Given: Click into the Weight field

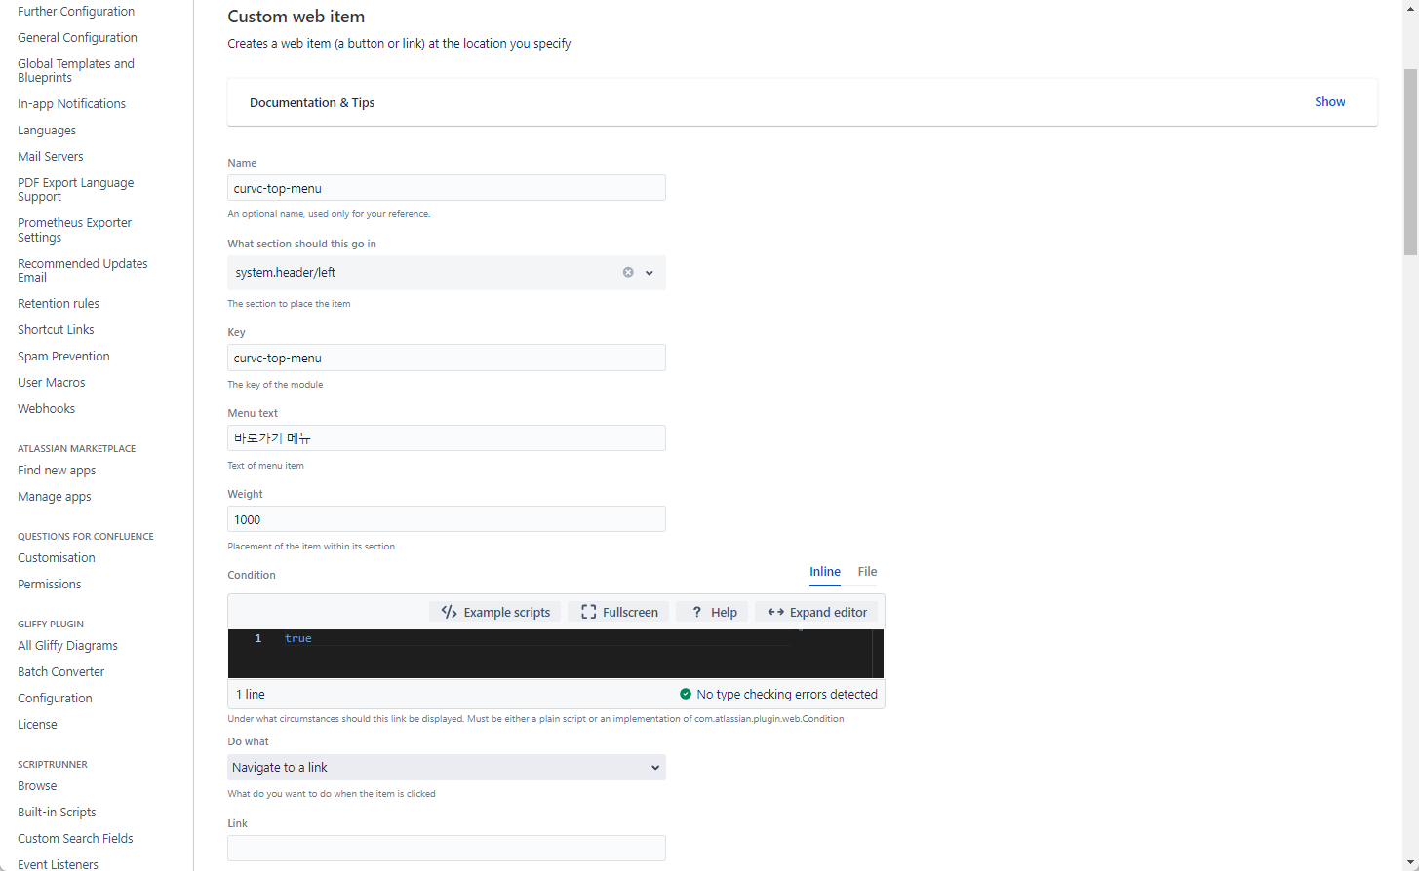Looking at the screenshot, I should click(x=447, y=519).
